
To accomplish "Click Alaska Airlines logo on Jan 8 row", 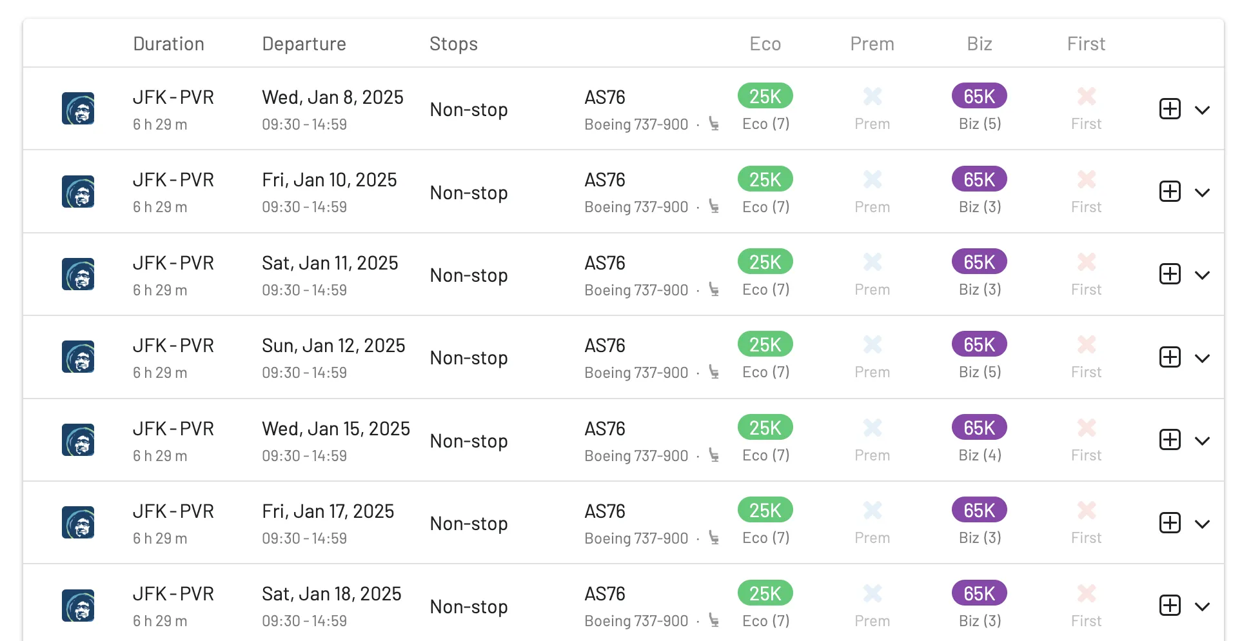I will [x=78, y=108].
